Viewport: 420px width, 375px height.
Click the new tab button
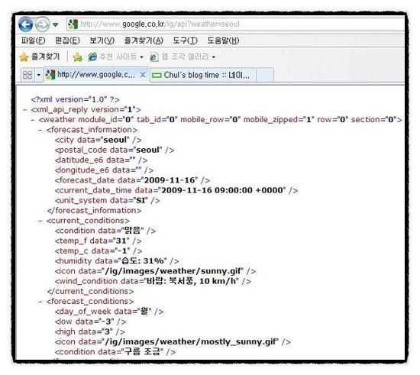pos(265,75)
